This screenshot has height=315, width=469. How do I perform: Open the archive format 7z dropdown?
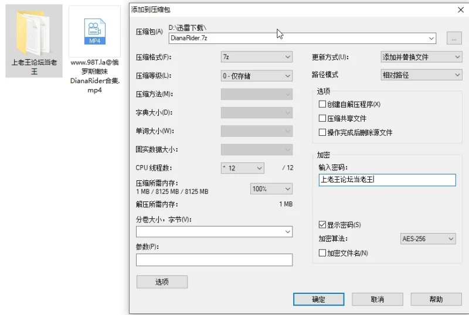[x=256, y=57]
